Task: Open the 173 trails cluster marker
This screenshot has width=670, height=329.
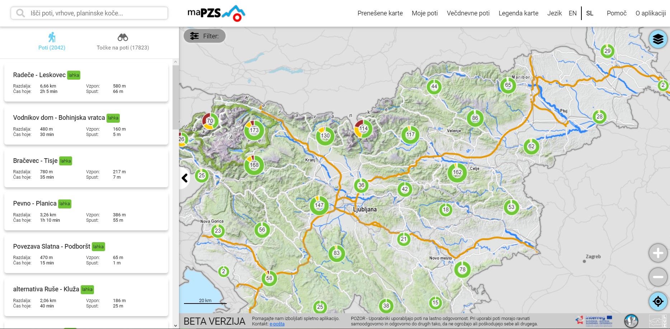Action: click(x=254, y=130)
